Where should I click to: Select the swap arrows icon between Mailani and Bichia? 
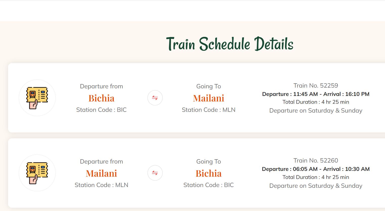pyautogui.click(x=155, y=173)
